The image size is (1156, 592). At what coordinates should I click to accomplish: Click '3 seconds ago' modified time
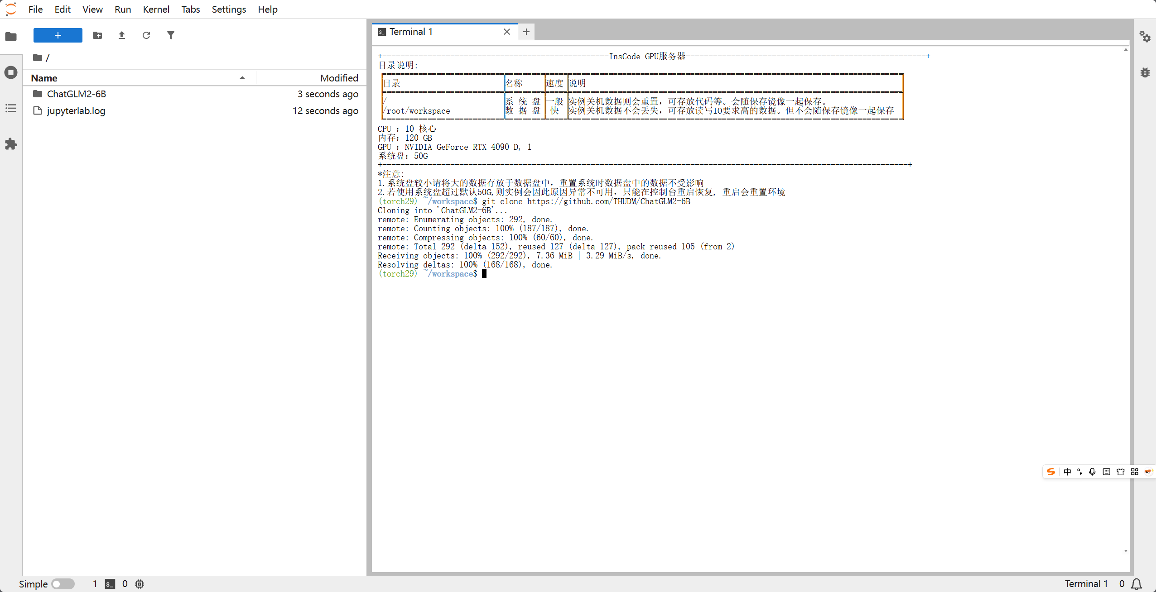tap(328, 94)
